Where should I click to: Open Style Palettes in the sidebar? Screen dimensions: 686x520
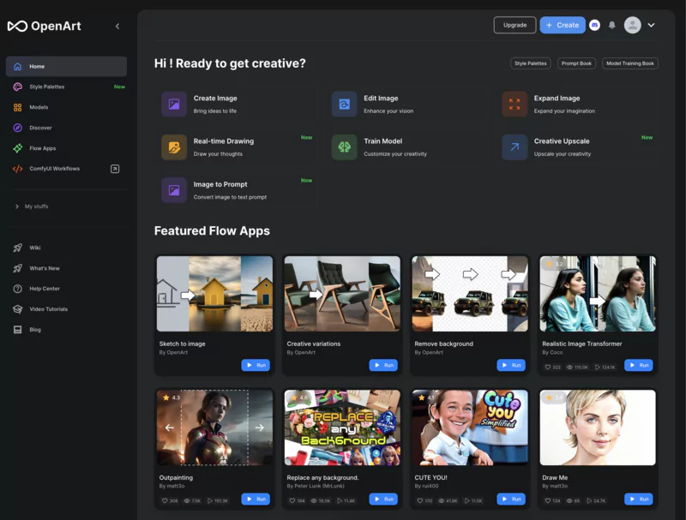(67, 87)
